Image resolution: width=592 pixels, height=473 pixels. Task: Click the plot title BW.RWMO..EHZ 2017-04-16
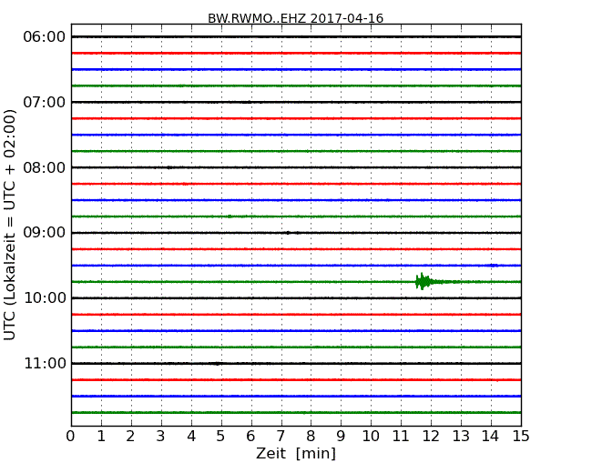[x=296, y=18]
